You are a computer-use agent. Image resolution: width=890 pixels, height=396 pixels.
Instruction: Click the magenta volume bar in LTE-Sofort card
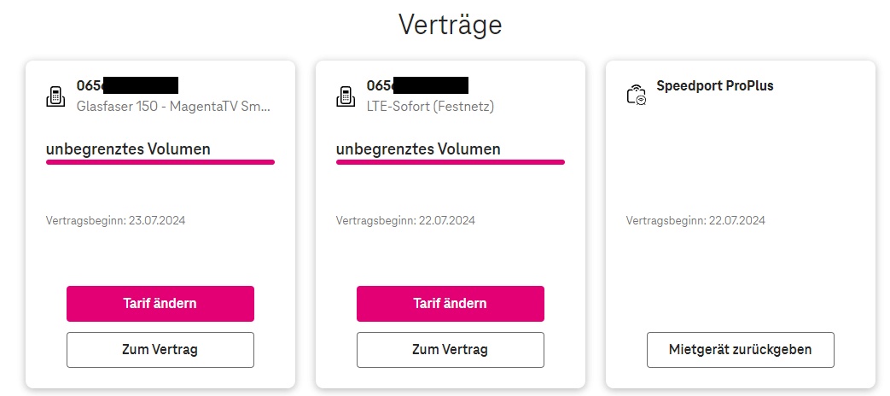450,161
